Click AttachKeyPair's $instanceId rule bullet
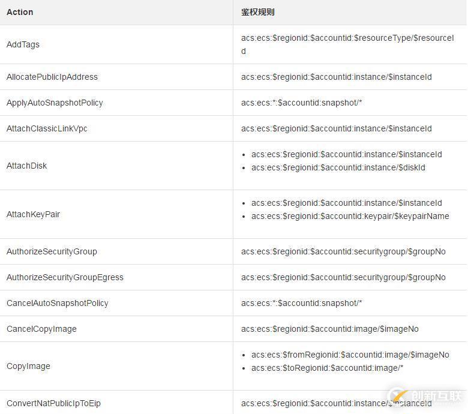 point(347,203)
